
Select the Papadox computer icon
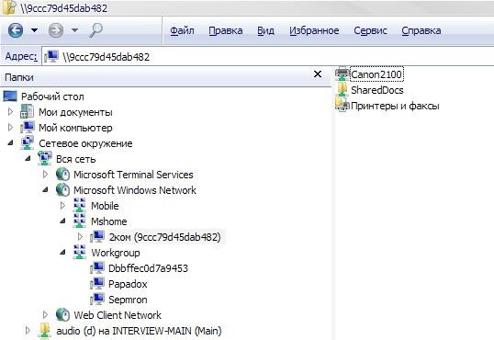97,283
